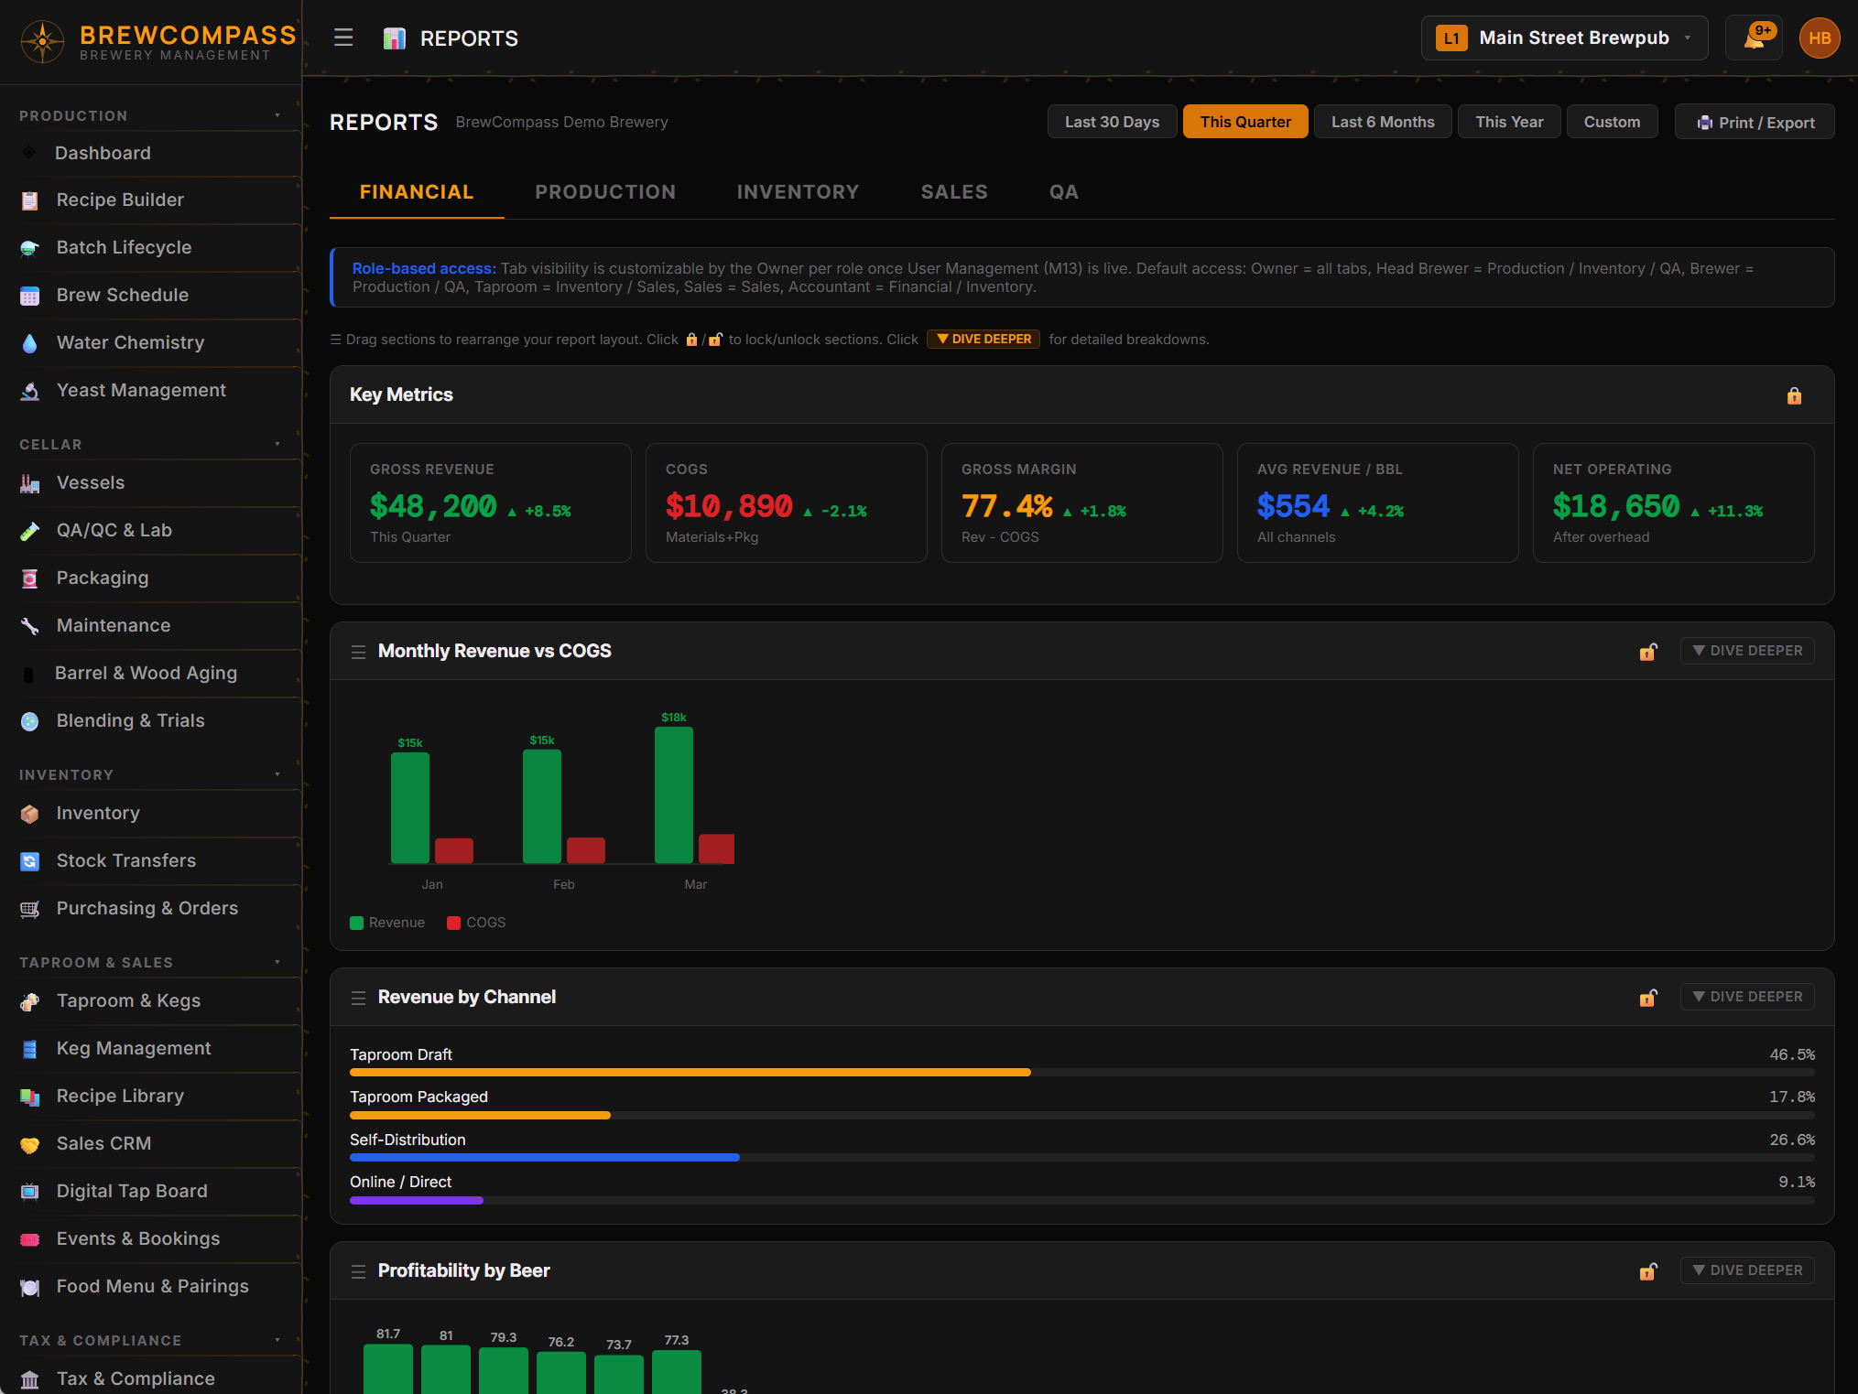
Task: Click the Print / Export button
Action: [x=1755, y=122]
